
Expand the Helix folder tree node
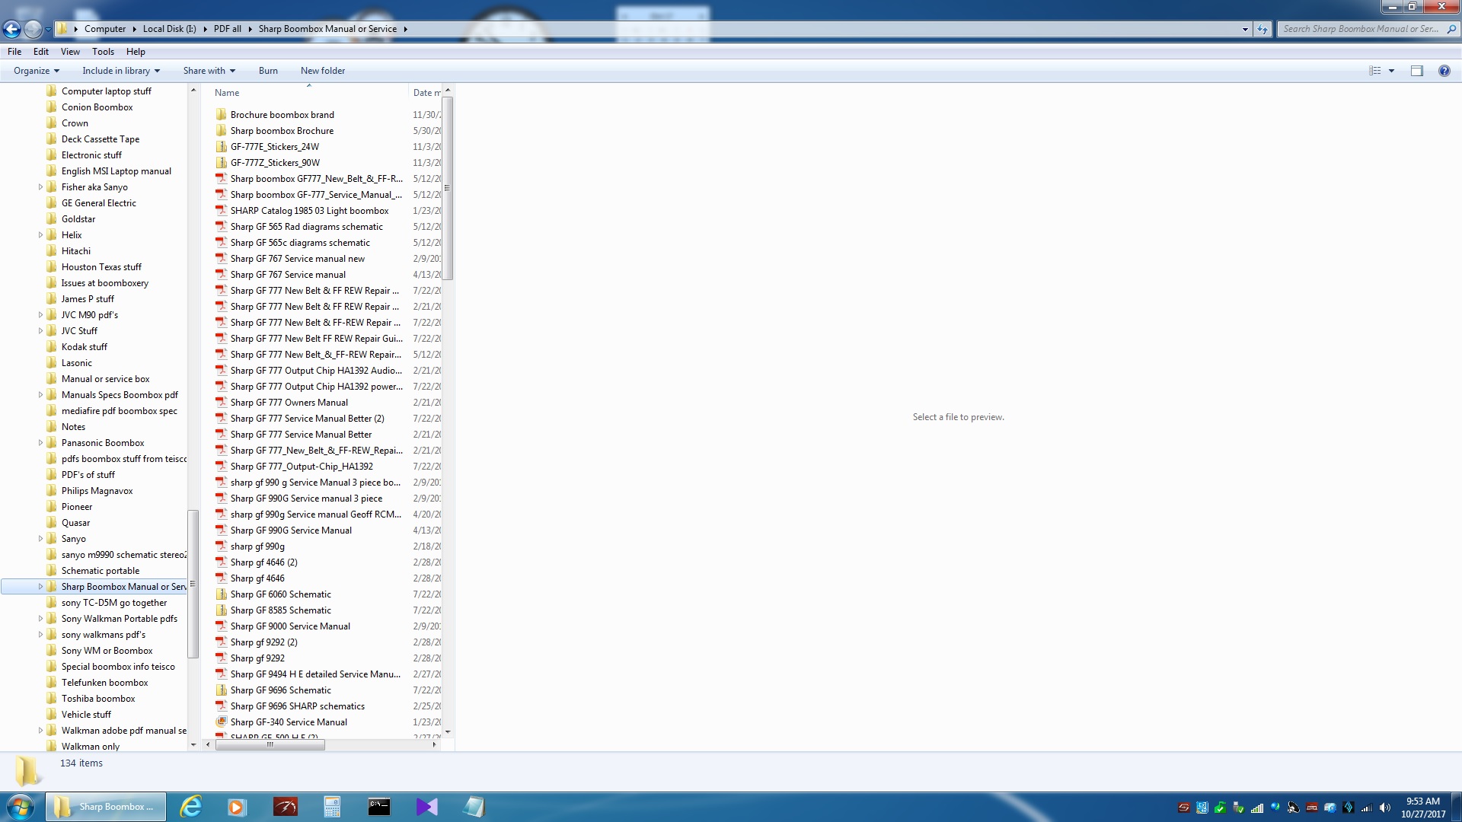pyautogui.click(x=40, y=235)
